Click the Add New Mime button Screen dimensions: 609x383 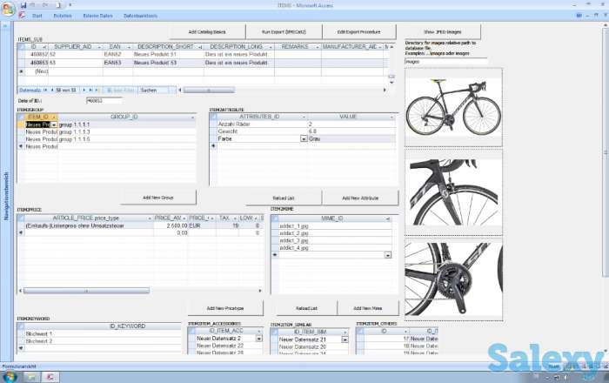[x=368, y=308]
